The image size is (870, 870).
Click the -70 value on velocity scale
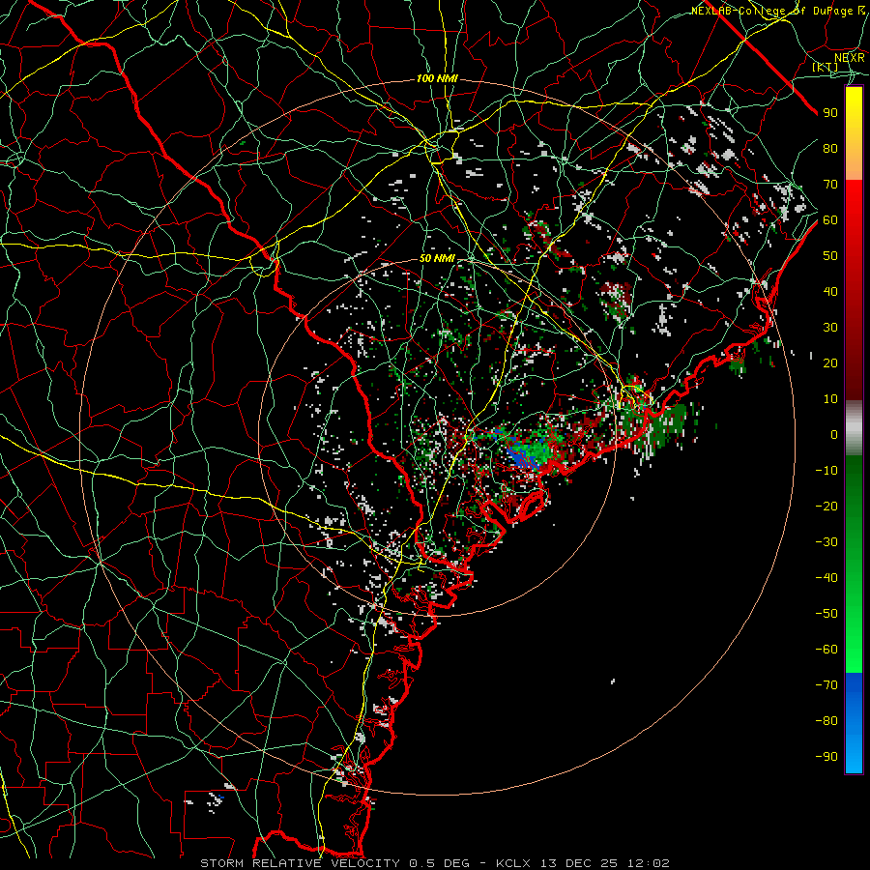point(826,685)
